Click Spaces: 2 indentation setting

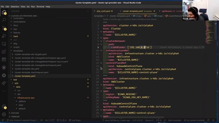point(149,120)
